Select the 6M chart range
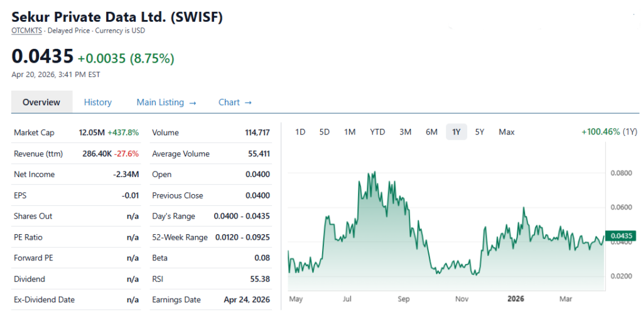Viewport: 643px width, 313px height. (431, 132)
